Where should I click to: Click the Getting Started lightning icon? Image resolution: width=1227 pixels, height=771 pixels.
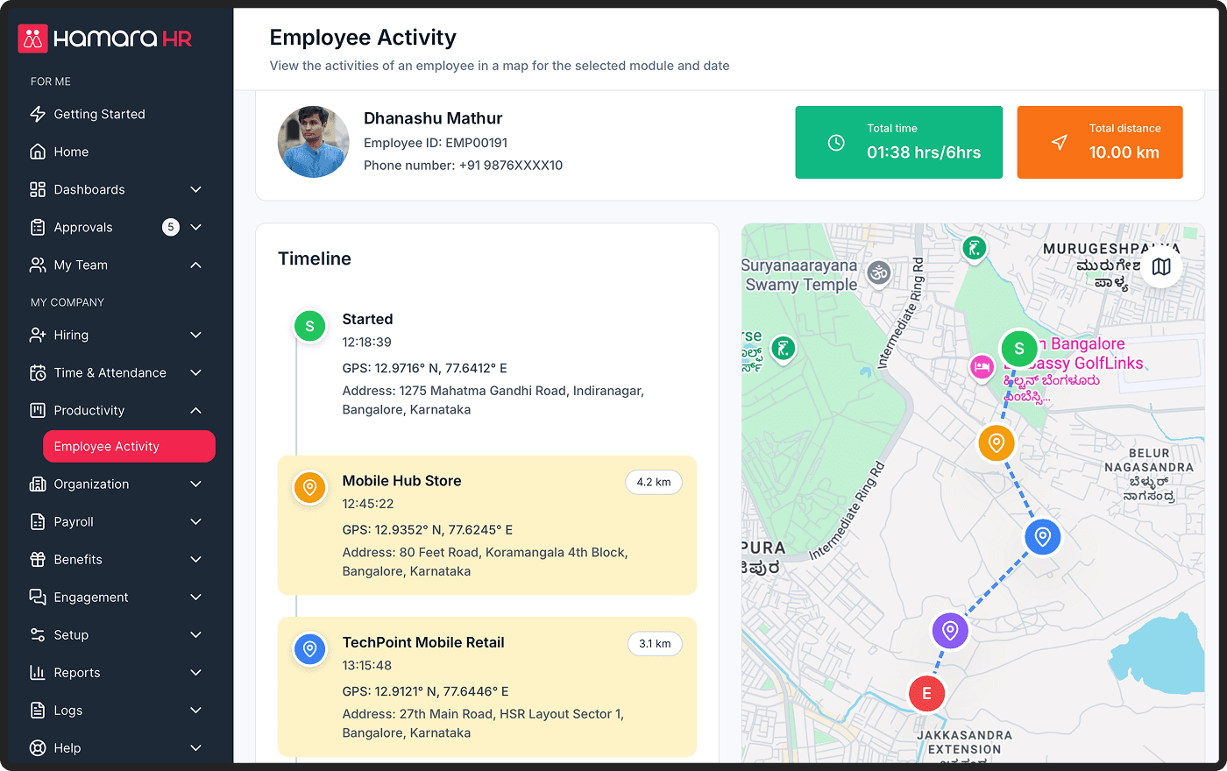click(38, 114)
